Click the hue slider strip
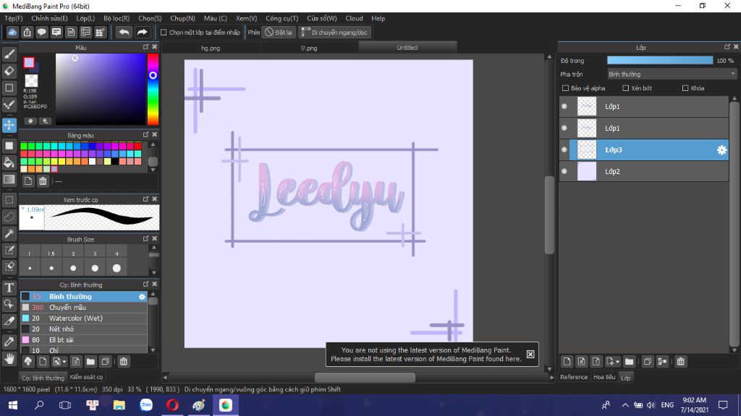Viewport: 741px width, 416px height. [x=153, y=89]
